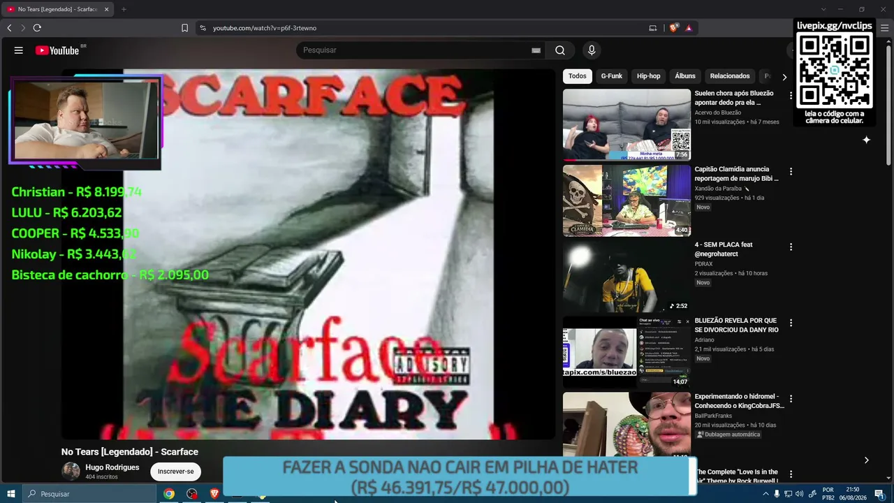Screen dimensions: 894x503
Task: Open the Brave Rewards triangle icon
Action: [x=689, y=28]
